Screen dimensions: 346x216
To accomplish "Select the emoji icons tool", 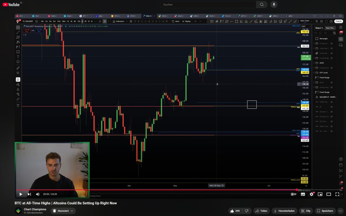I will (x=18, y=62).
